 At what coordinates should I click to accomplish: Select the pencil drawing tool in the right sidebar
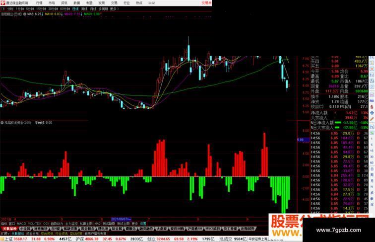coord(372,119)
